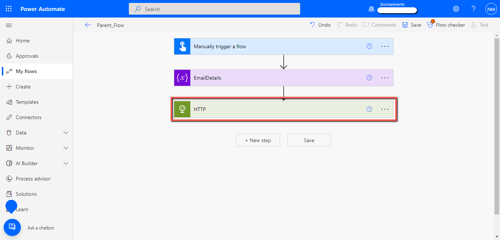Open Comments in the toolbar
Screen dimensions: 500x240
[379, 25]
